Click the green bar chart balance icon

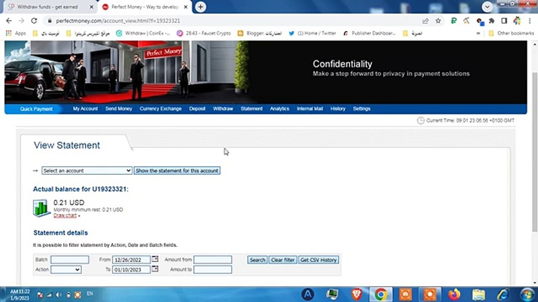(x=42, y=208)
